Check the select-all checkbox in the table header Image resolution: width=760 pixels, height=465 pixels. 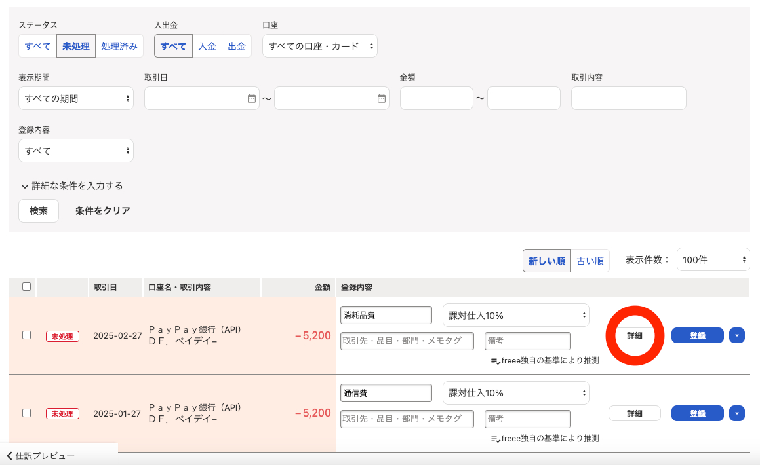[25, 288]
